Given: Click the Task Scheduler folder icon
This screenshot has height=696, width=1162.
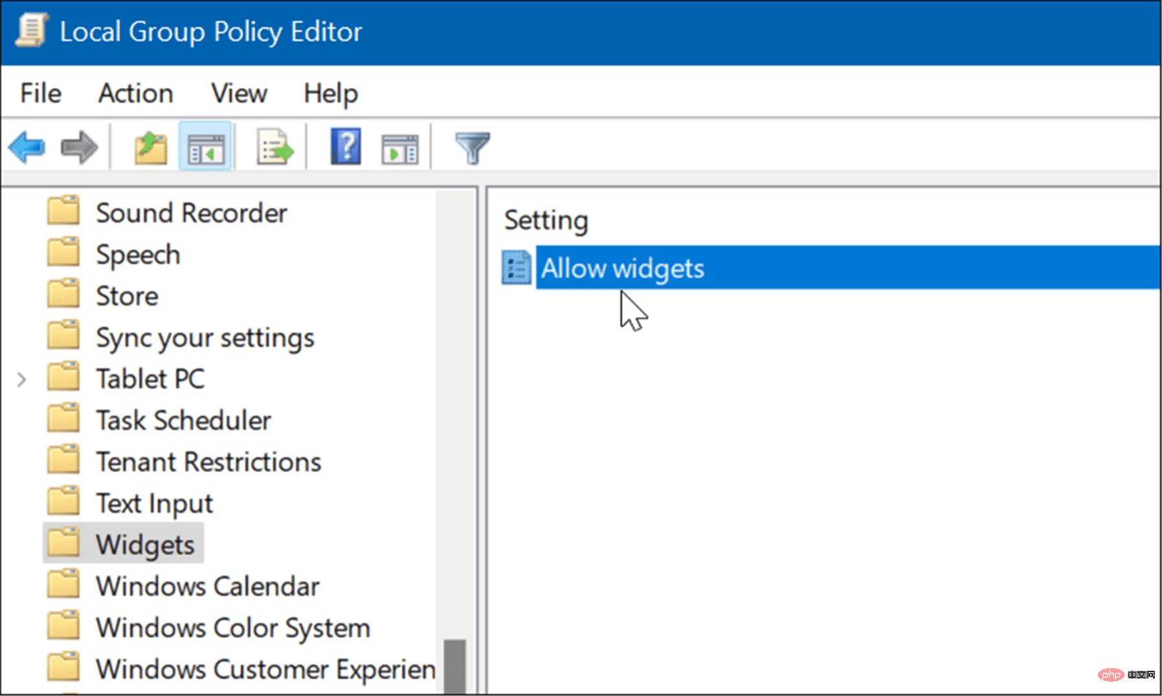Looking at the screenshot, I should (x=63, y=419).
